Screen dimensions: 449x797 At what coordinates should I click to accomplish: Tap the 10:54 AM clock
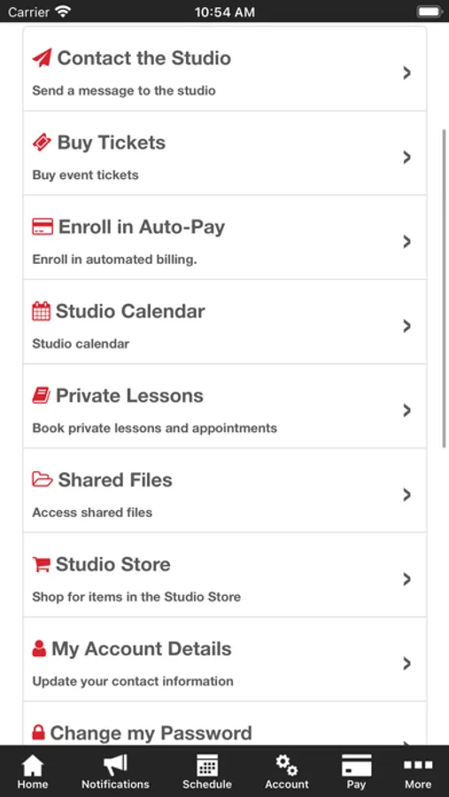pos(224,12)
